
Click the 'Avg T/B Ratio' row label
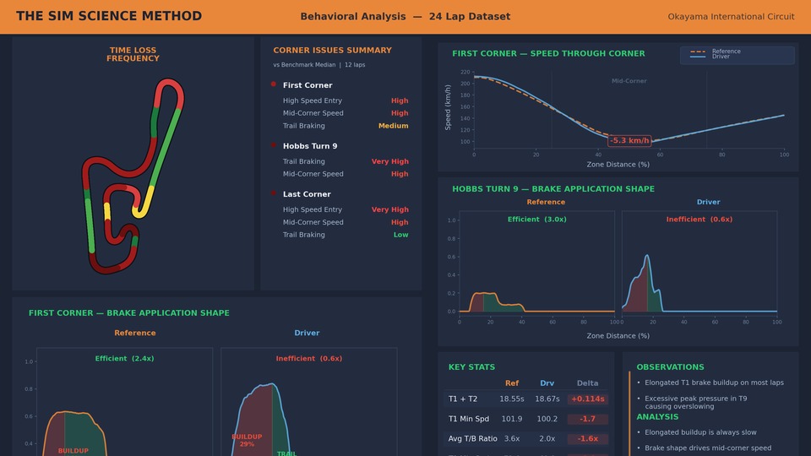(x=473, y=438)
